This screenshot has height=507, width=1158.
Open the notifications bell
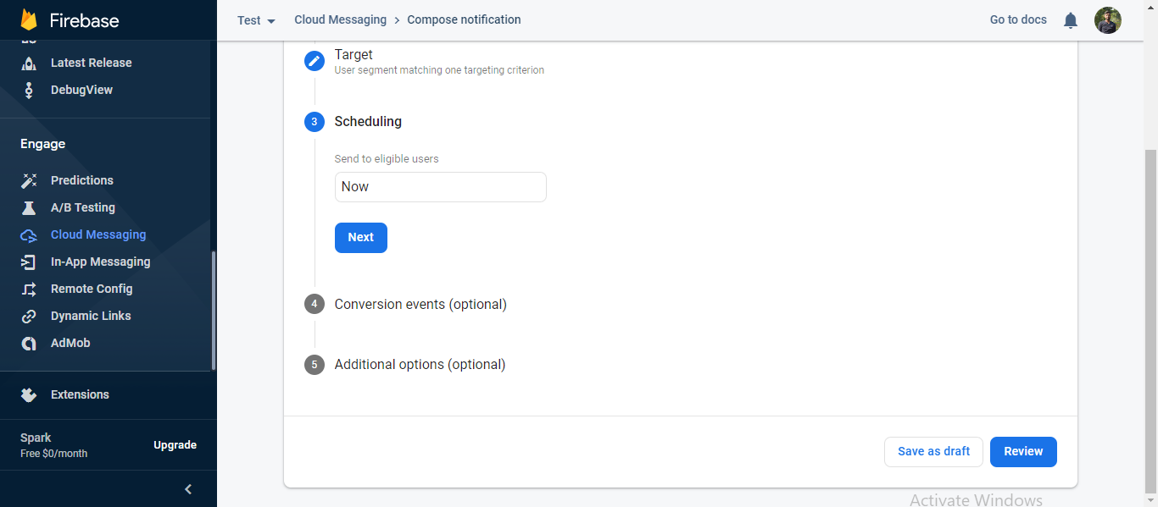(x=1070, y=19)
